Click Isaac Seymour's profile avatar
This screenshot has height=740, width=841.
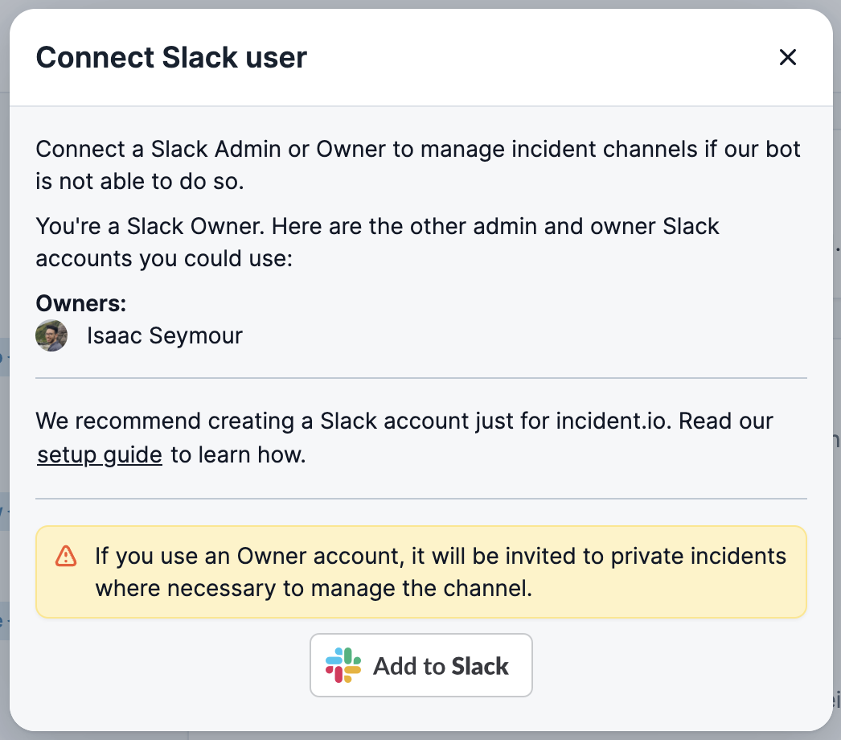pyautogui.click(x=51, y=335)
